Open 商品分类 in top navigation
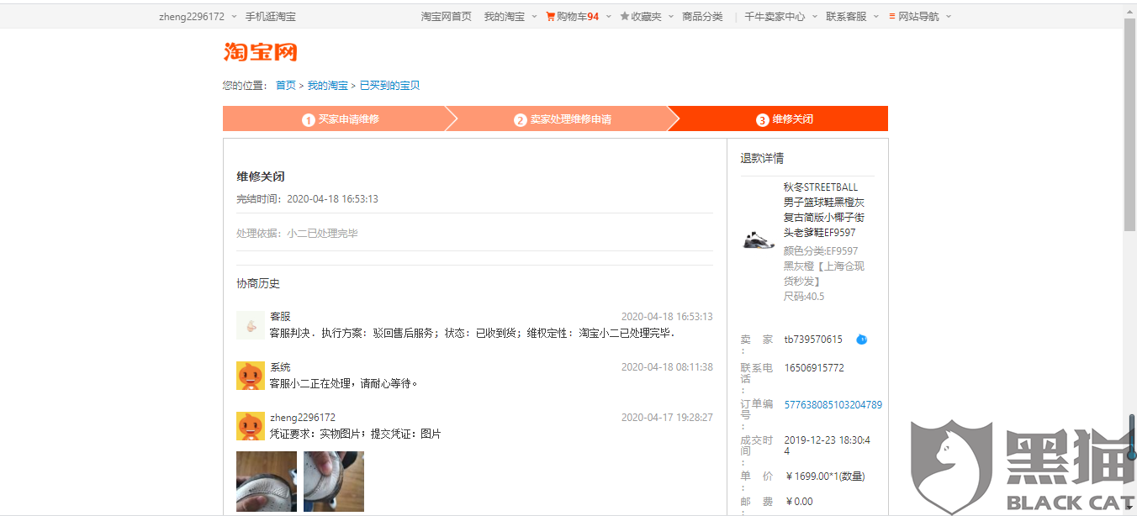 pos(702,16)
